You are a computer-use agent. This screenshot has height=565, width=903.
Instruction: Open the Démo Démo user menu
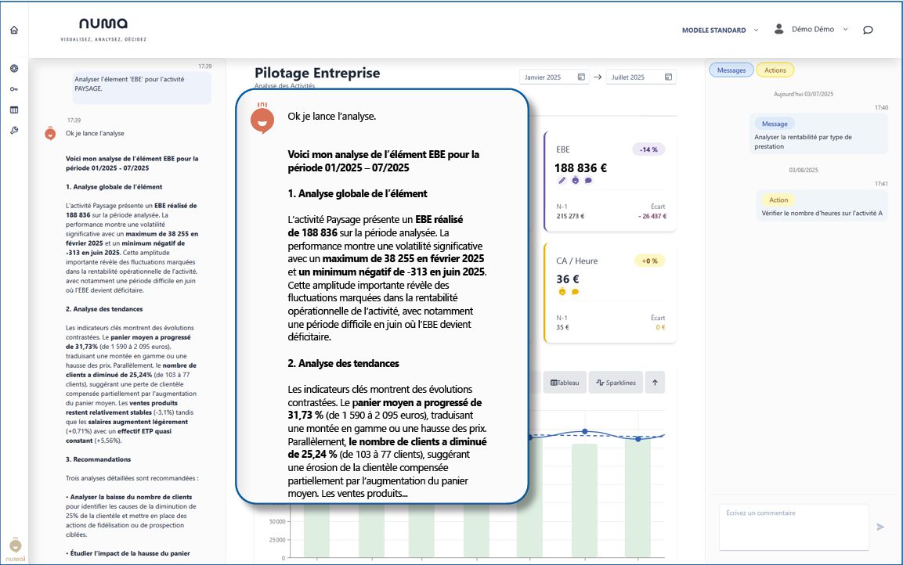(811, 30)
